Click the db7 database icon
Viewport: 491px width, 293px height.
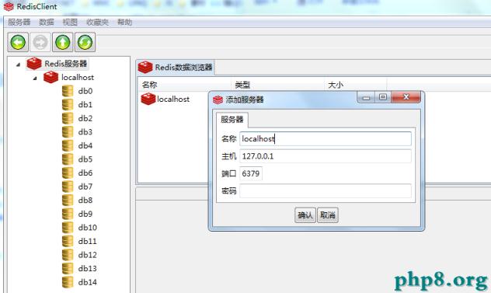[x=68, y=187]
